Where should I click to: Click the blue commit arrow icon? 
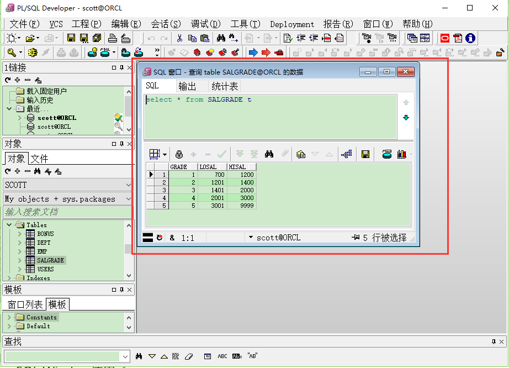pos(253,52)
